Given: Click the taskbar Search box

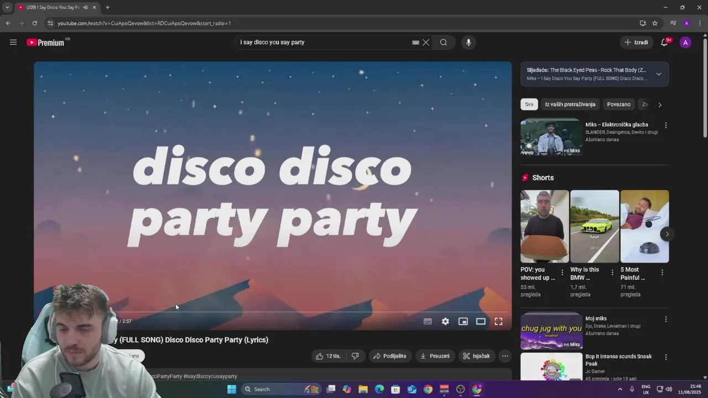Looking at the screenshot, I should click(x=282, y=389).
